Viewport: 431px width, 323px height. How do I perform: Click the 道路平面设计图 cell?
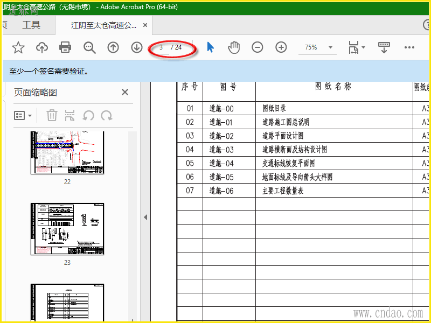pos(334,136)
